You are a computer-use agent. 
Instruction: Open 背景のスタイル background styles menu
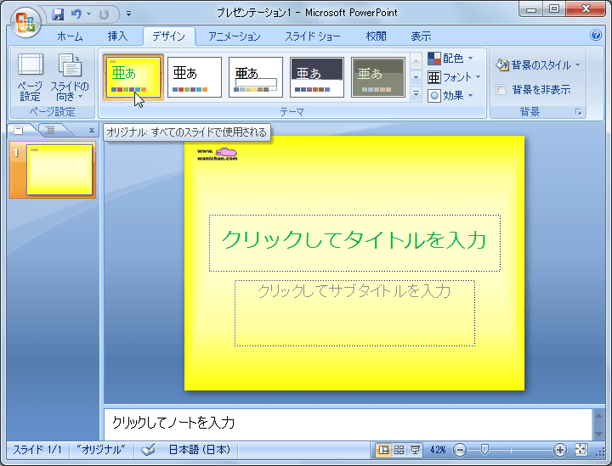click(538, 65)
